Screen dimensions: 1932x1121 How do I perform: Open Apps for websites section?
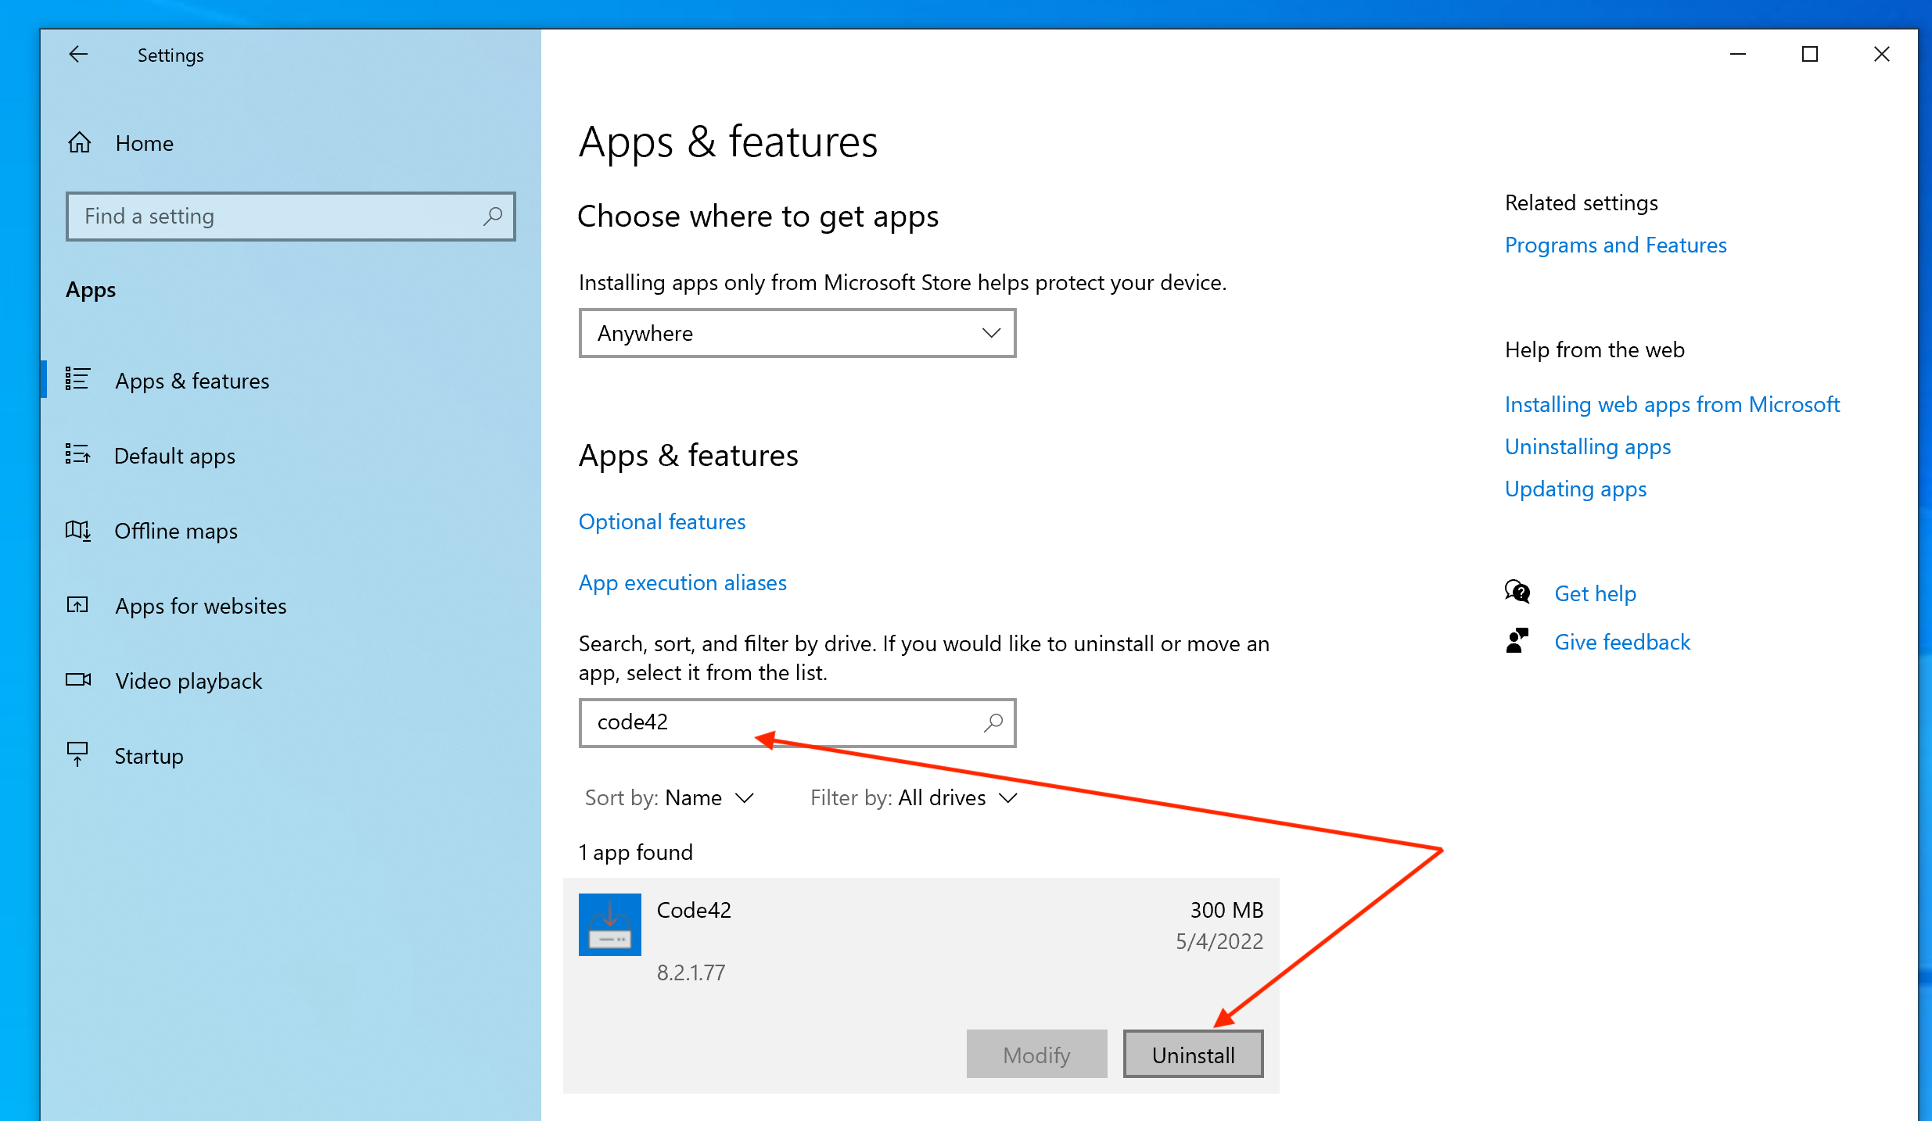[201, 606]
